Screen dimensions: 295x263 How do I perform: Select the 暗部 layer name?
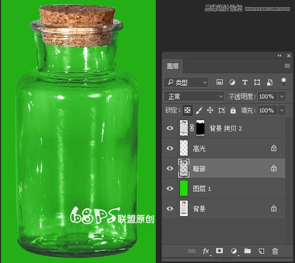click(199, 169)
